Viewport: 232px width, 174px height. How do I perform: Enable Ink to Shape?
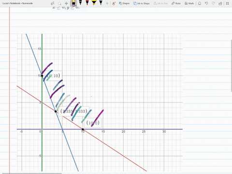click(142, 3)
